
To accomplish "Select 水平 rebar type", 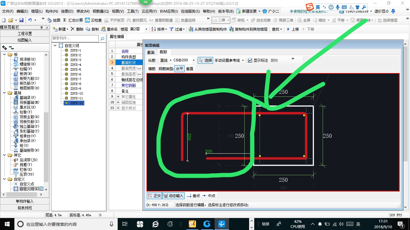I will point(179,69).
